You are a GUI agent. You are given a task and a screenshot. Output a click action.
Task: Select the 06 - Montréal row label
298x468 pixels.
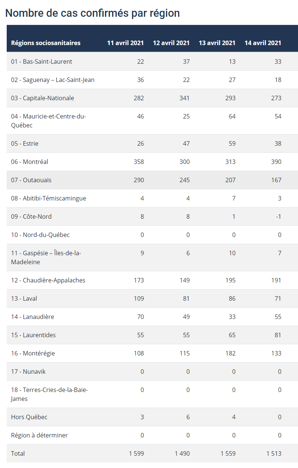point(30,162)
